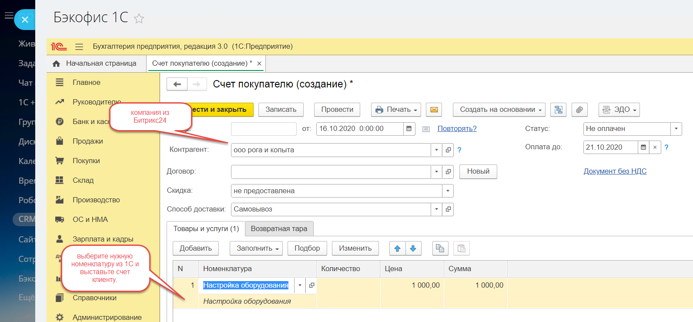Click the 1C logo icon
The width and height of the screenshot is (693, 322).
point(59,47)
